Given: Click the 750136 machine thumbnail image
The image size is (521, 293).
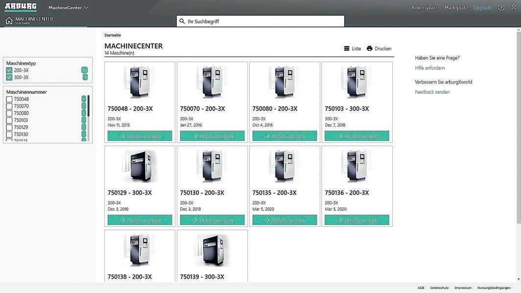Looking at the screenshot, I should [357, 166].
